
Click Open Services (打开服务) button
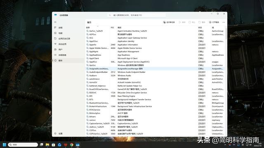[214, 22]
